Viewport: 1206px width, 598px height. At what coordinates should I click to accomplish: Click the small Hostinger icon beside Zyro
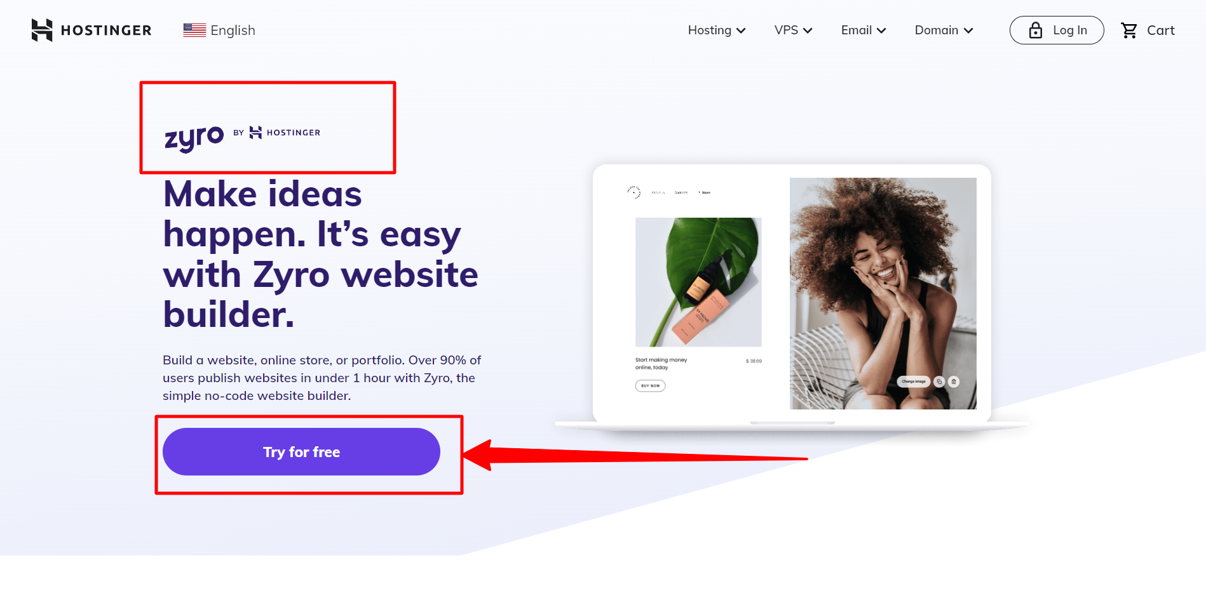pos(255,133)
